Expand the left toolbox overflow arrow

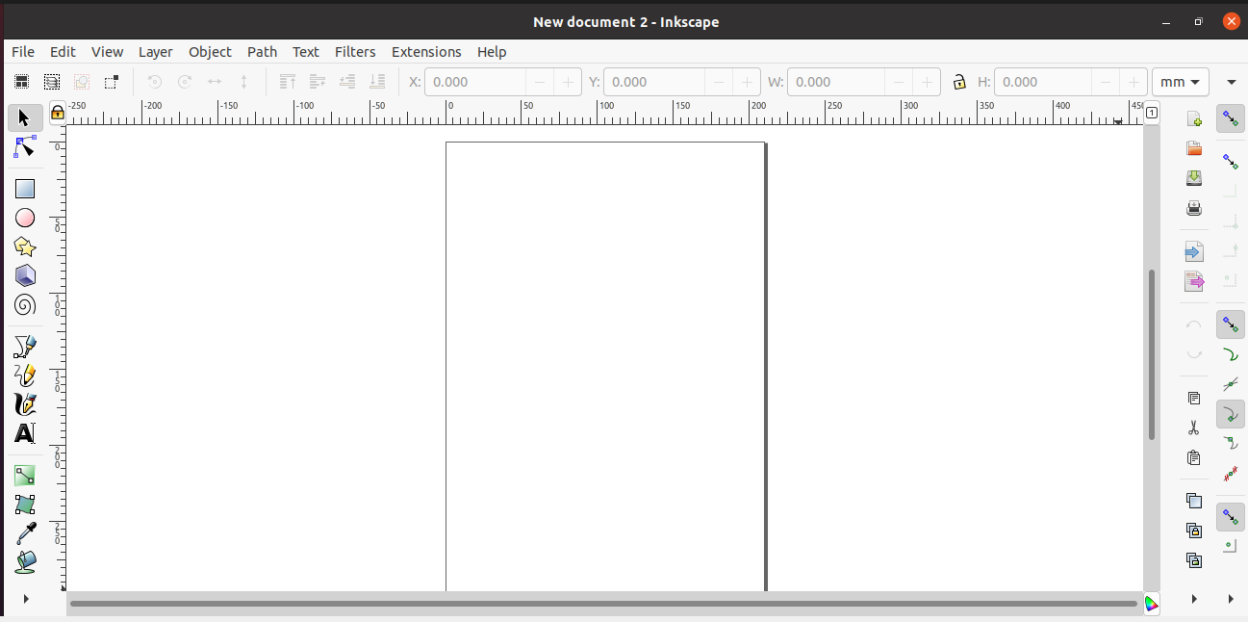click(x=26, y=598)
